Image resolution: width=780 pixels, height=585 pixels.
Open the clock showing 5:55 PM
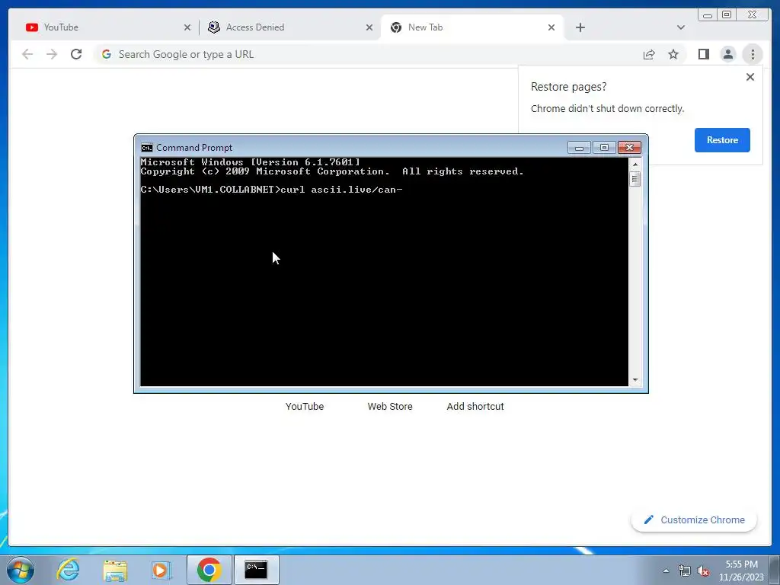tap(741, 571)
